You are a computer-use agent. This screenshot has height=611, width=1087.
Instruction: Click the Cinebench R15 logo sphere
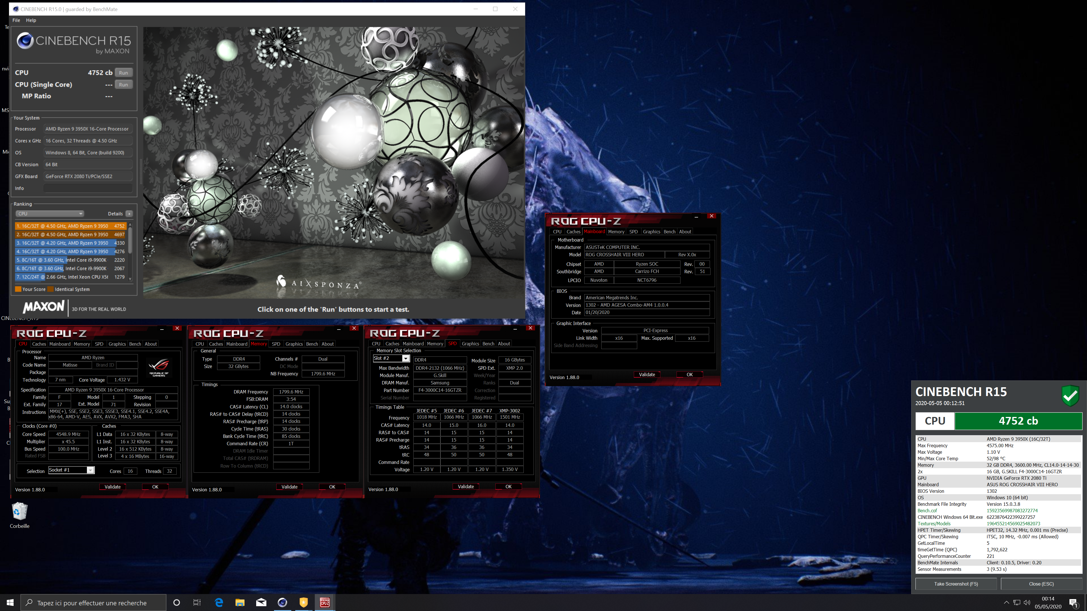(x=25, y=40)
